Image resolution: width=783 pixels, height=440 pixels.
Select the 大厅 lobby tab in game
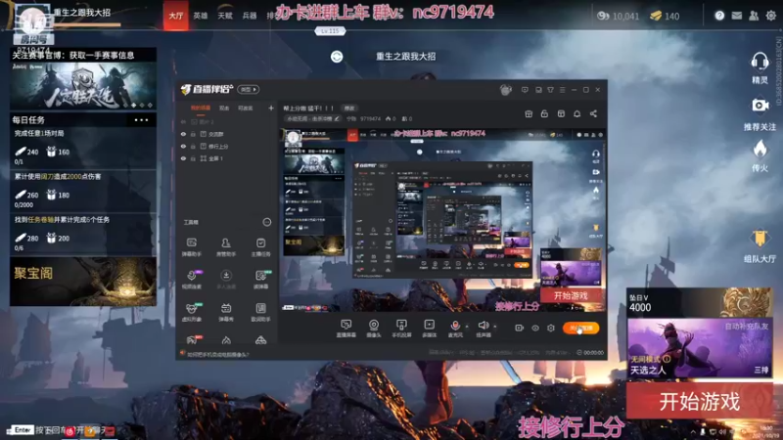coord(176,16)
